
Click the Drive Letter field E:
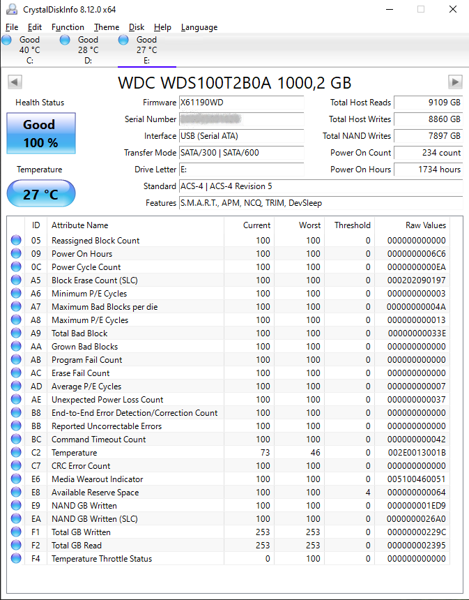coord(242,170)
